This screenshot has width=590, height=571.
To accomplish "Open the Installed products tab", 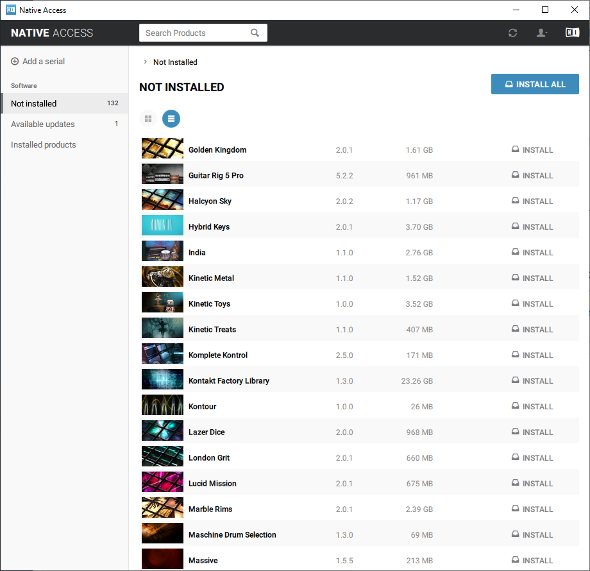I will pos(44,145).
